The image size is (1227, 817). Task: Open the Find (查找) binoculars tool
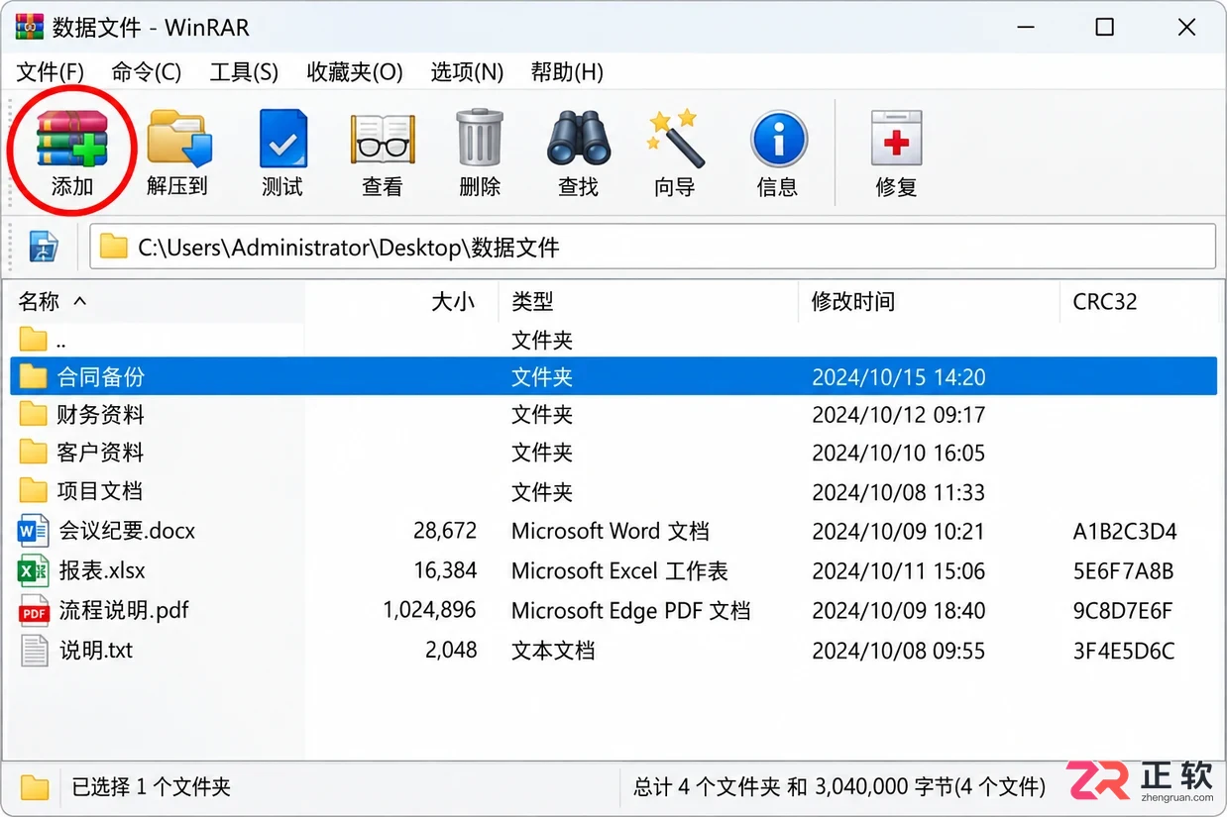[578, 138]
